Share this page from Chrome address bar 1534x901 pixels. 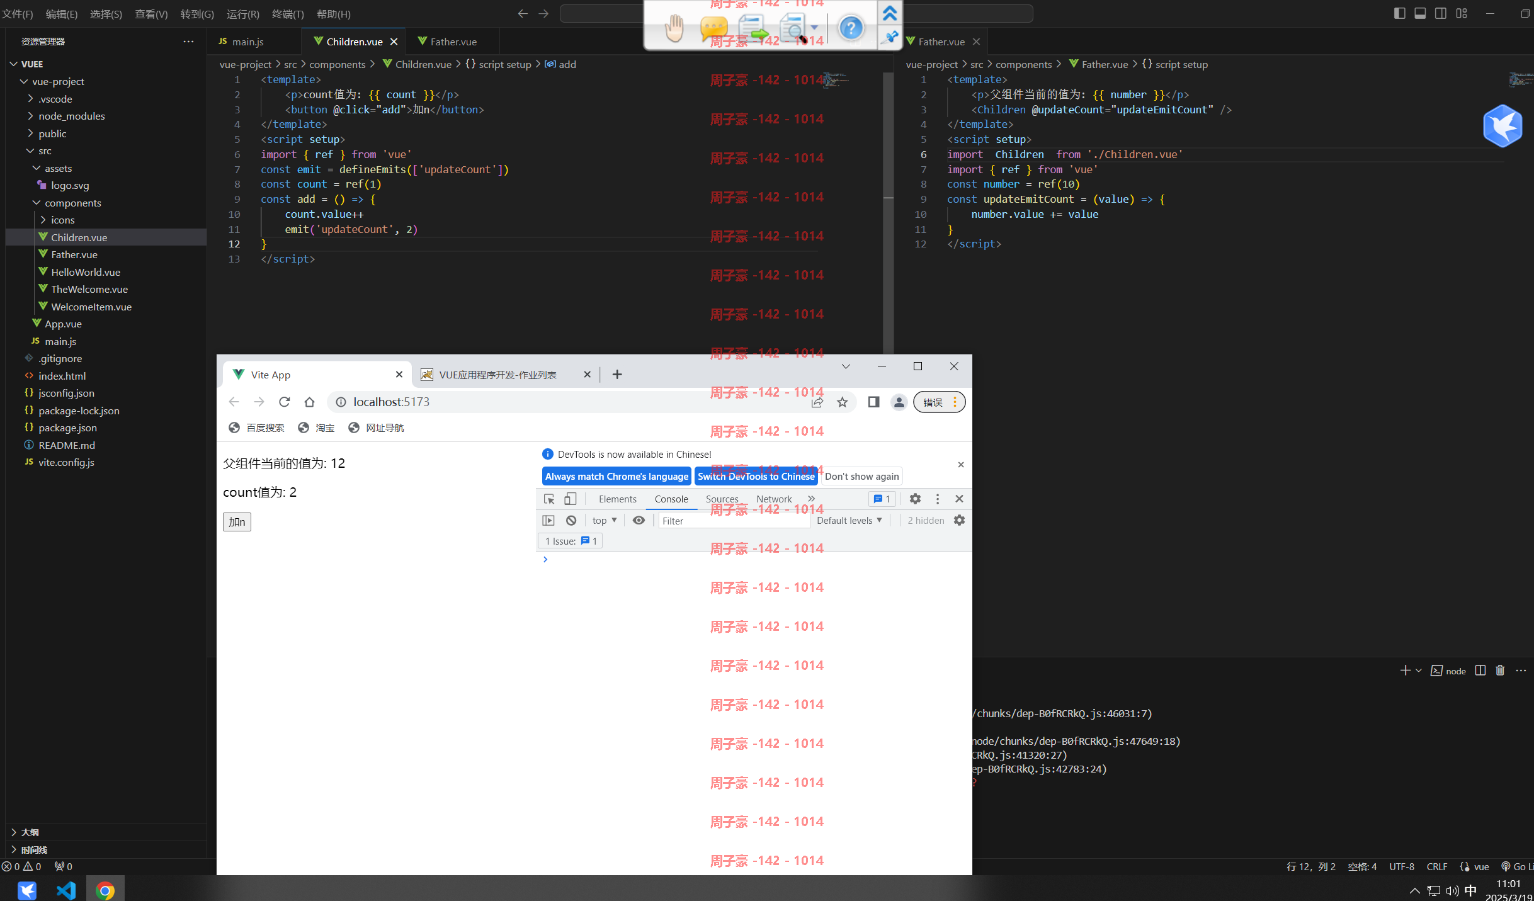pyautogui.click(x=817, y=402)
